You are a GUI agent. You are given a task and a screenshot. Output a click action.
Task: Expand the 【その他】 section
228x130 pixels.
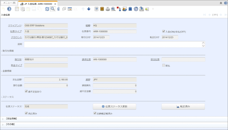3,125
